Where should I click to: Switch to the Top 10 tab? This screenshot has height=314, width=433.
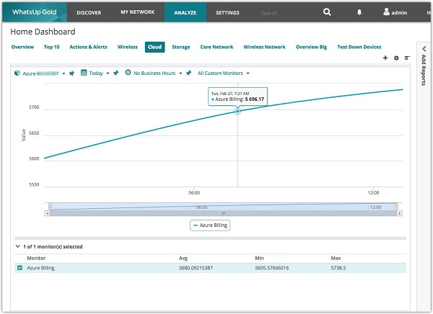[52, 47]
